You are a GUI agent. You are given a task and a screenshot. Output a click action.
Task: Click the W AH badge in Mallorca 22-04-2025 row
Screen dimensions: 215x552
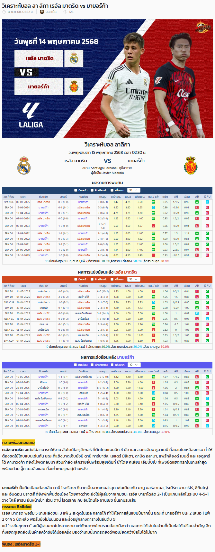point(197,388)
